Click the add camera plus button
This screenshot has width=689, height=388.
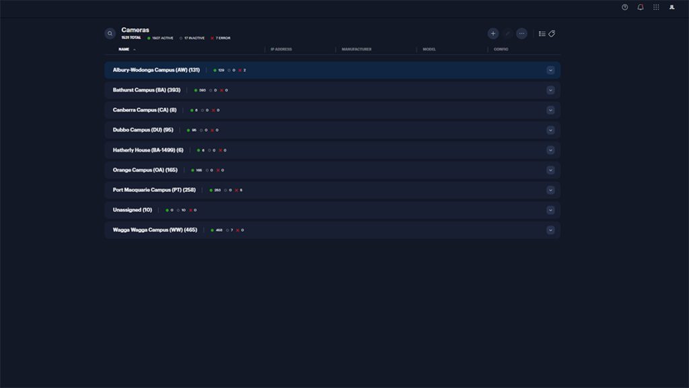point(493,34)
